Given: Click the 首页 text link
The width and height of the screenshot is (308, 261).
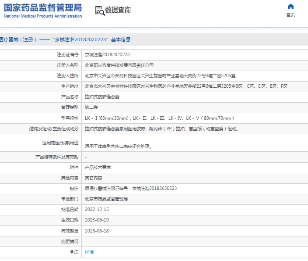Looking at the screenshot, I should tap(290, 15).
